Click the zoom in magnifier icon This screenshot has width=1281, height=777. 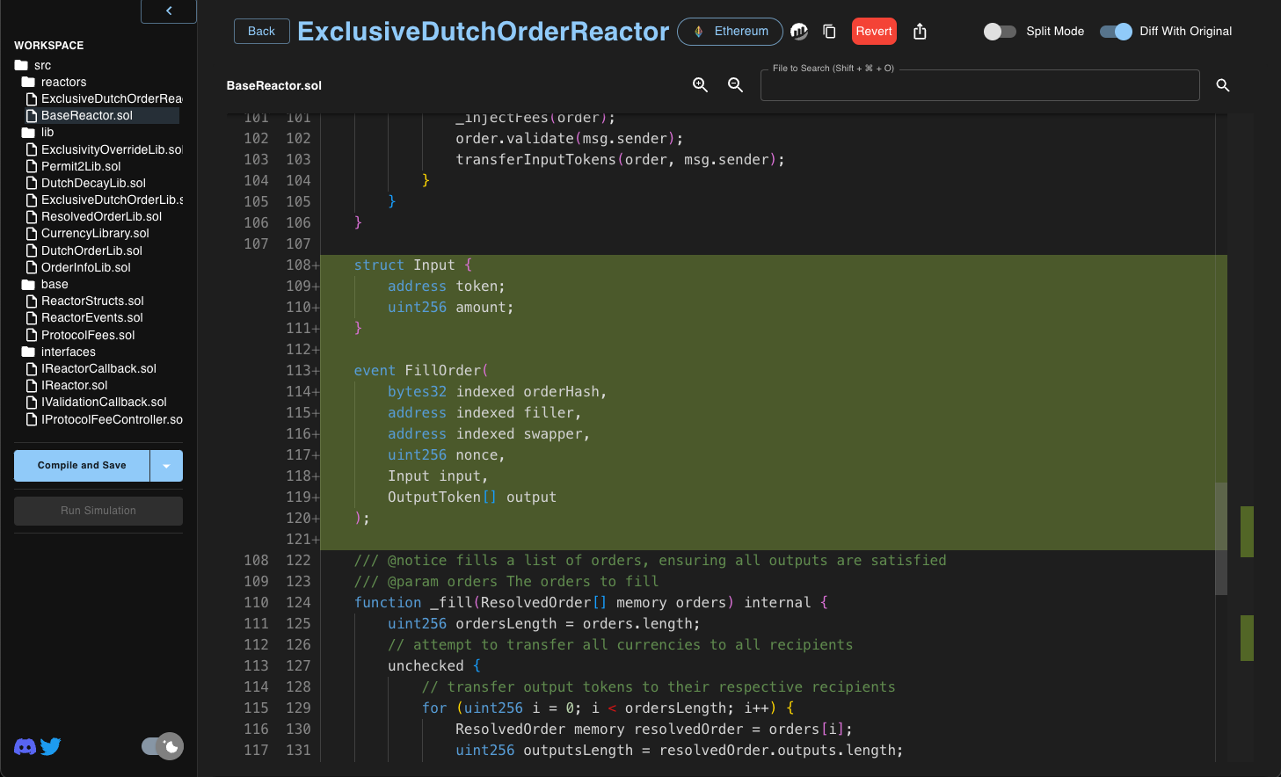pyautogui.click(x=700, y=85)
